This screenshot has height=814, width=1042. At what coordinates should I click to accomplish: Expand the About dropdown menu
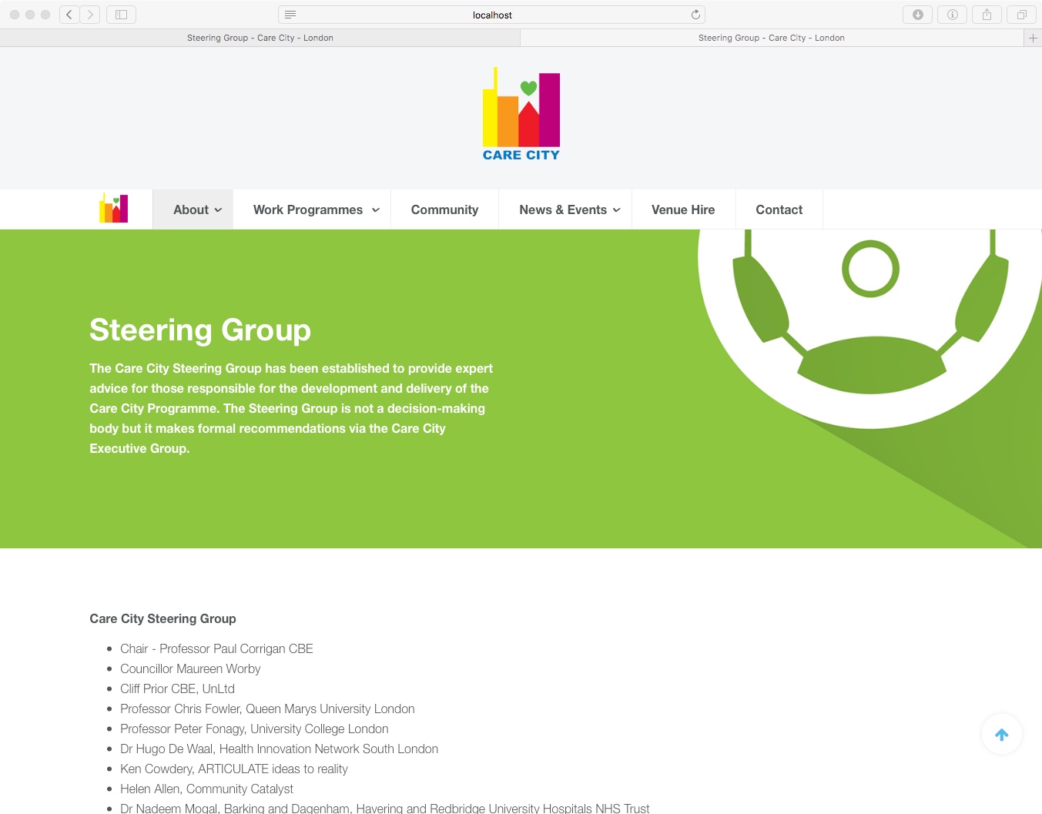point(197,209)
